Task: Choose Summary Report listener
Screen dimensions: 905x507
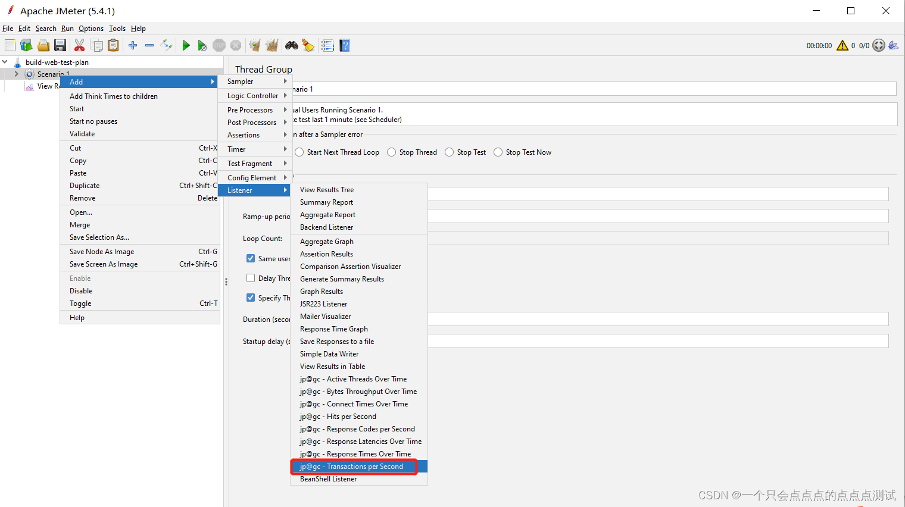Action: tap(359, 202)
